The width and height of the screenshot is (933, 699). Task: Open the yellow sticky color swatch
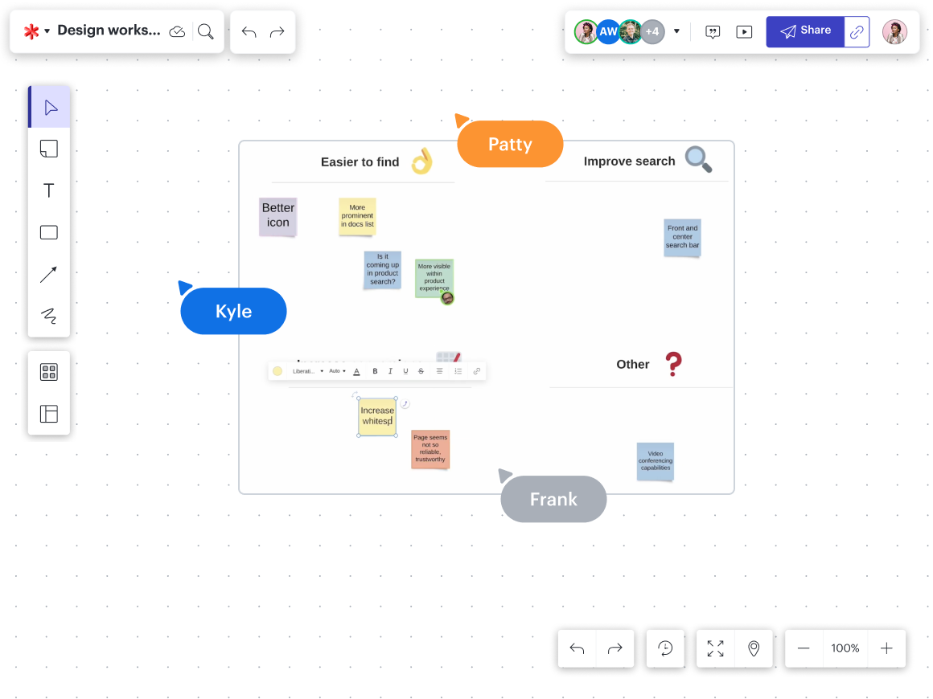pyautogui.click(x=277, y=371)
